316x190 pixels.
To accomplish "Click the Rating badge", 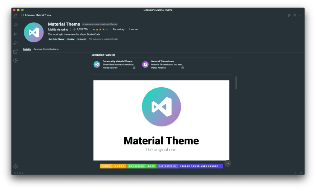I will pyautogui.click(x=113, y=166).
